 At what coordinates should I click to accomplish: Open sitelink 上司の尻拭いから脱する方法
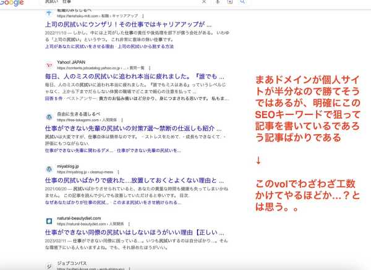145,46
